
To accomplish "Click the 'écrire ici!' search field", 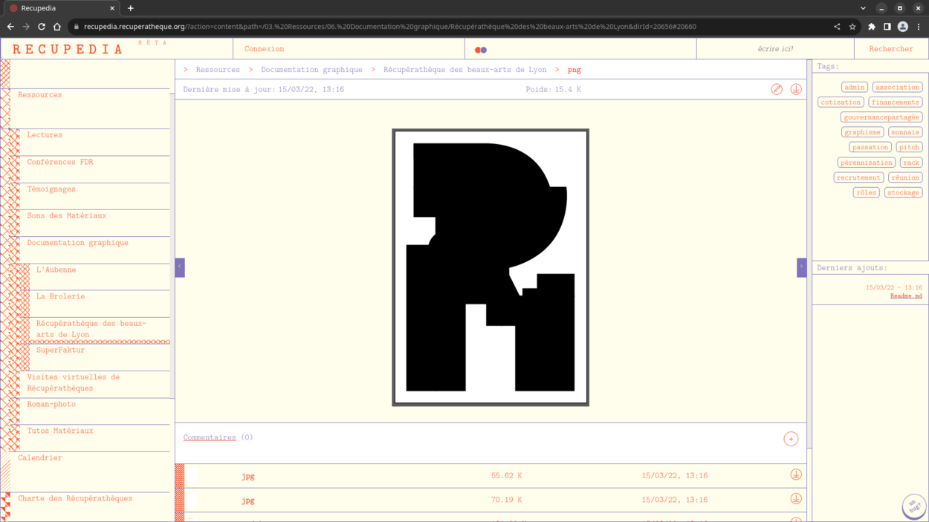I will (x=775, y=49).
